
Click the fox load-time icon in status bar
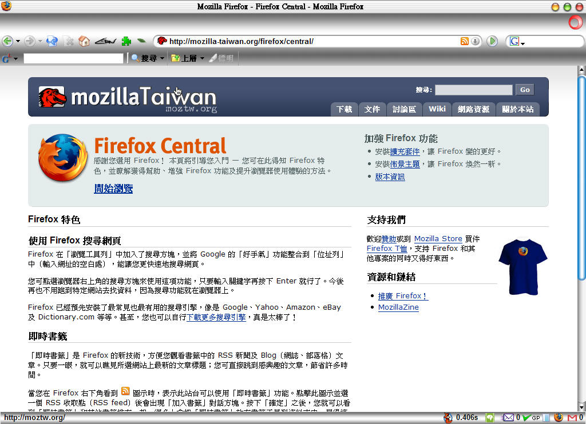(x=448, y=418)
